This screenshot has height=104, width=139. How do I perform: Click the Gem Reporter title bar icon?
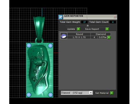click(61, 17)
